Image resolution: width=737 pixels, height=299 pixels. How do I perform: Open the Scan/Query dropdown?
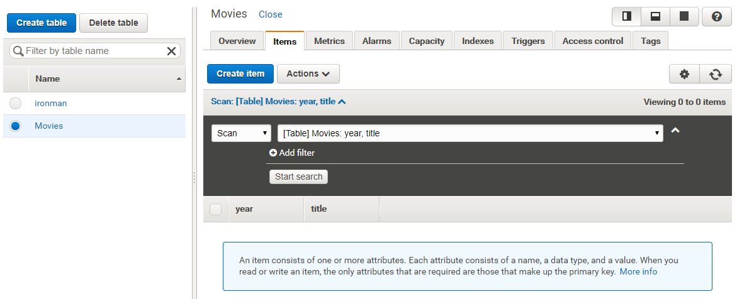coord(241,133)
